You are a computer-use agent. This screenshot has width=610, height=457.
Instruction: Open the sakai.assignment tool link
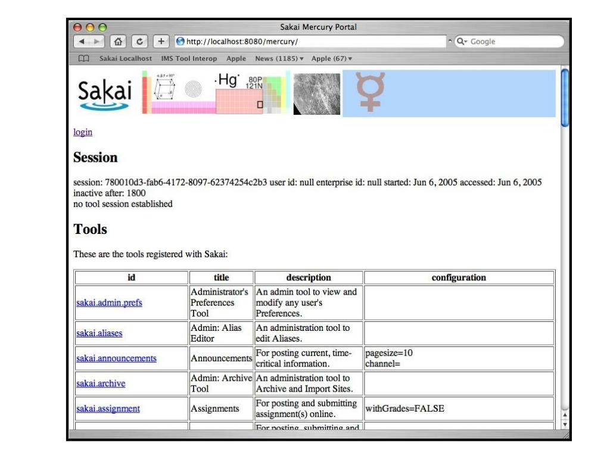coord(108,408)
